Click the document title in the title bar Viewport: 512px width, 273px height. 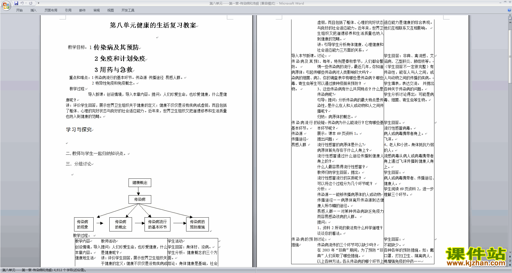pyautogui.click(x=257, y=3)
